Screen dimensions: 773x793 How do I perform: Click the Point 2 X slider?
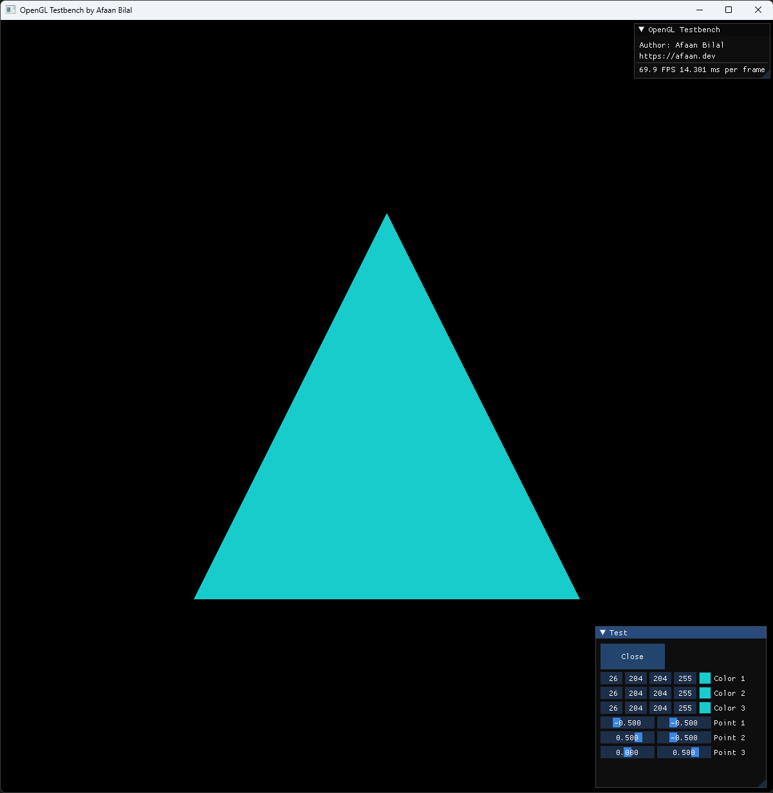[628, 738]
